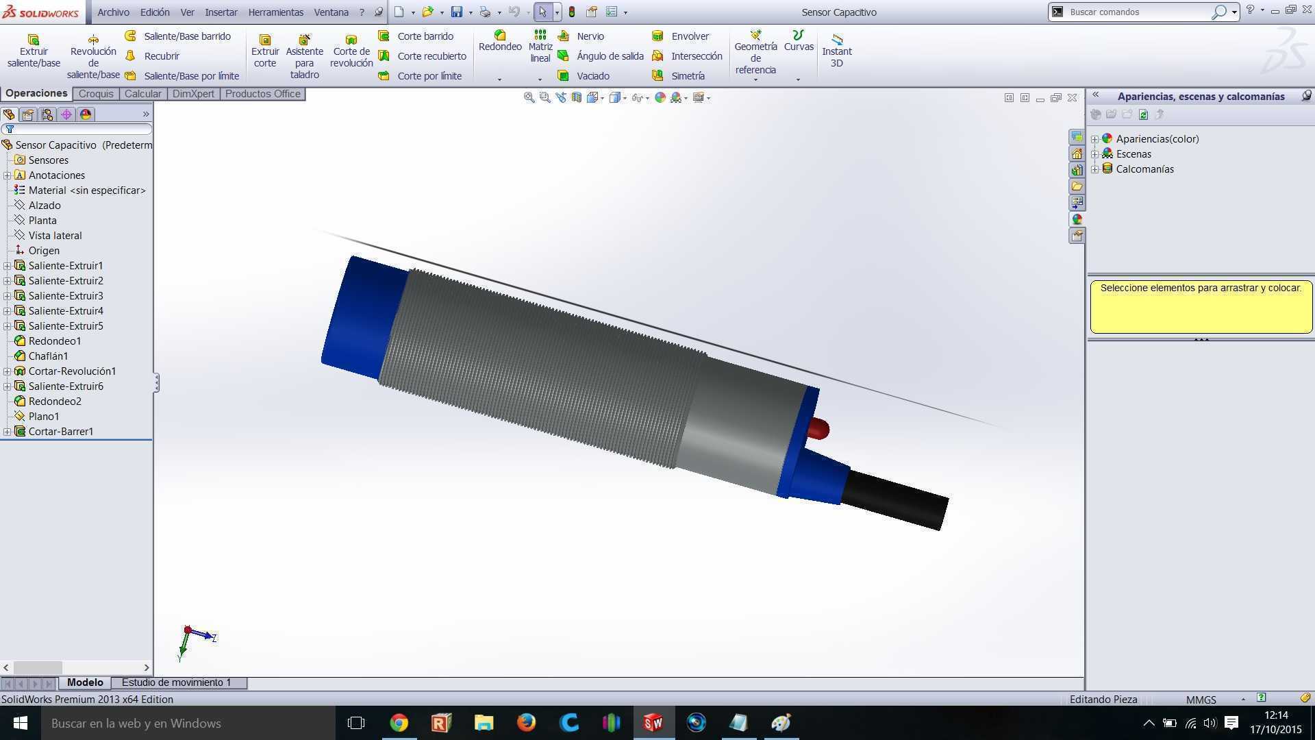Open the Insertar menu

(x=221, y=12)
